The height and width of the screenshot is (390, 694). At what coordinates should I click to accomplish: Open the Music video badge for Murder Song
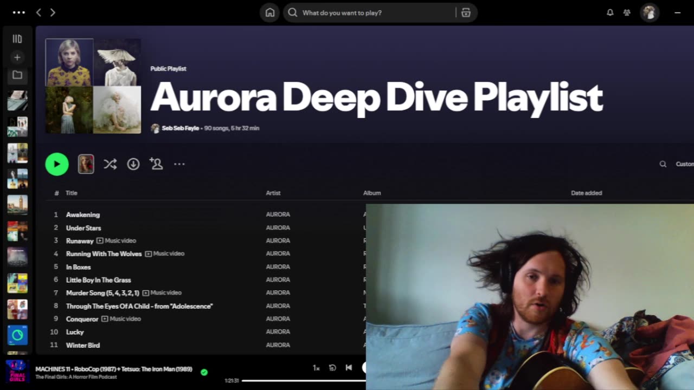point(162,292)
